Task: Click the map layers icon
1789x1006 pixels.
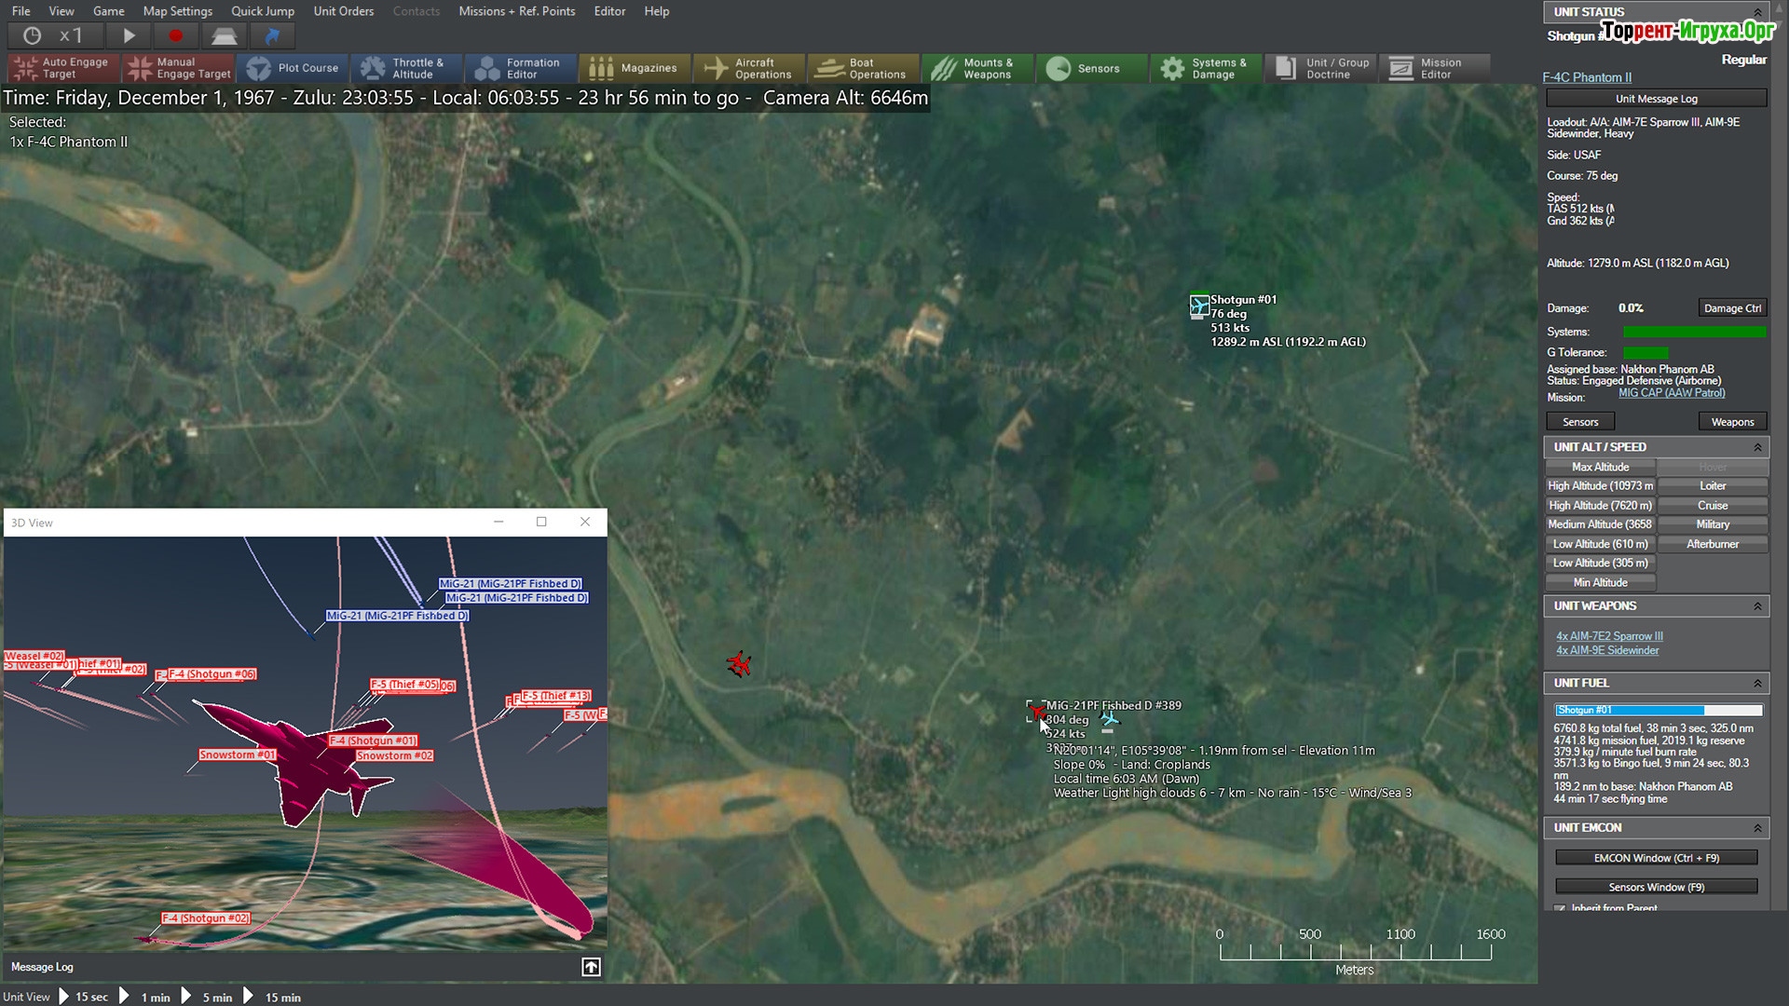Action: coord(224,36)
